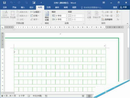130x98 pixels.
Task: Click the right indent marker on ruler
Action: [x=106, y=28]
